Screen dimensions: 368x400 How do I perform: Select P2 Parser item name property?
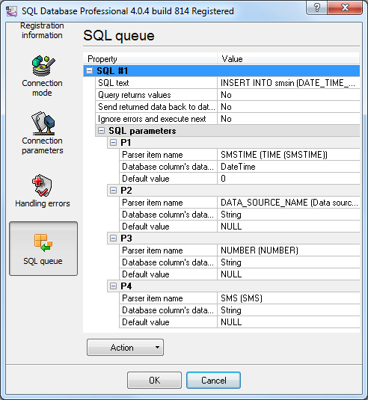(168, 203)
